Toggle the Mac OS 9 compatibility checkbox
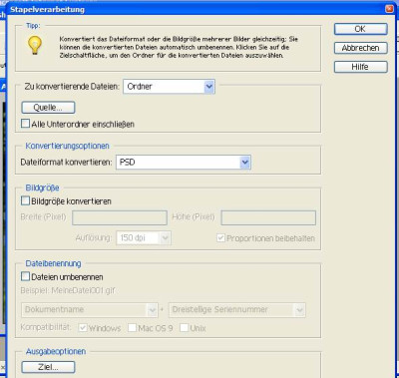The image size is (399, 378). pos(132,328)
